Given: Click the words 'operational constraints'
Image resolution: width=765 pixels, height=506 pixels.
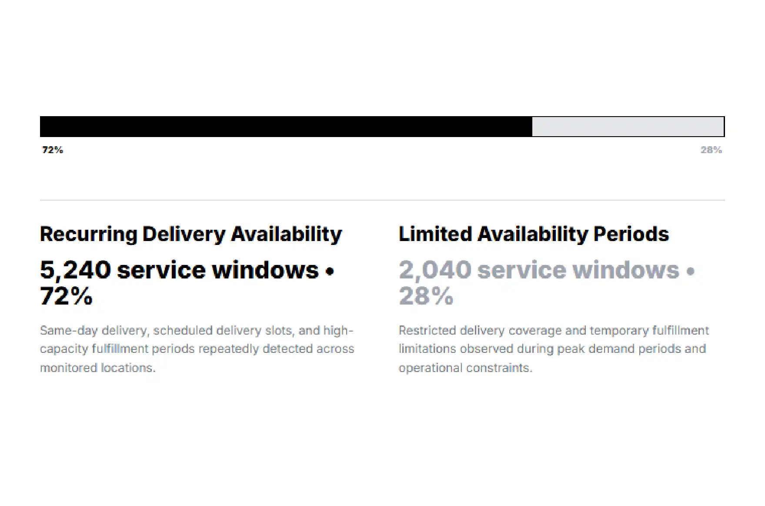Looking at the screenshot, I should pos(465,368).
